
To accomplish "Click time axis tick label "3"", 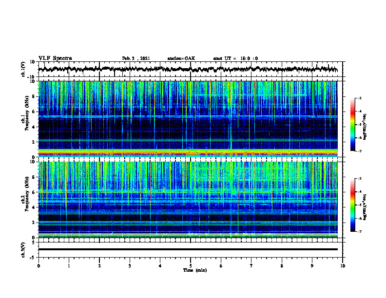I will coord(130,266).
